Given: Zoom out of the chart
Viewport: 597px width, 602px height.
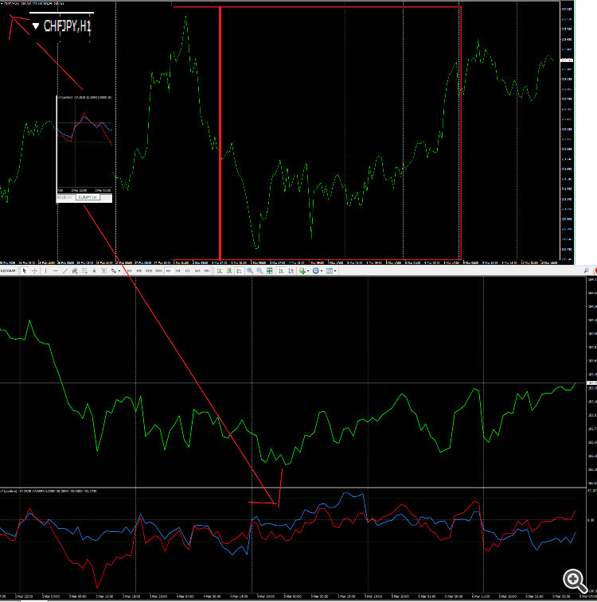Looking at the screenshot, I should click(259, 270).
